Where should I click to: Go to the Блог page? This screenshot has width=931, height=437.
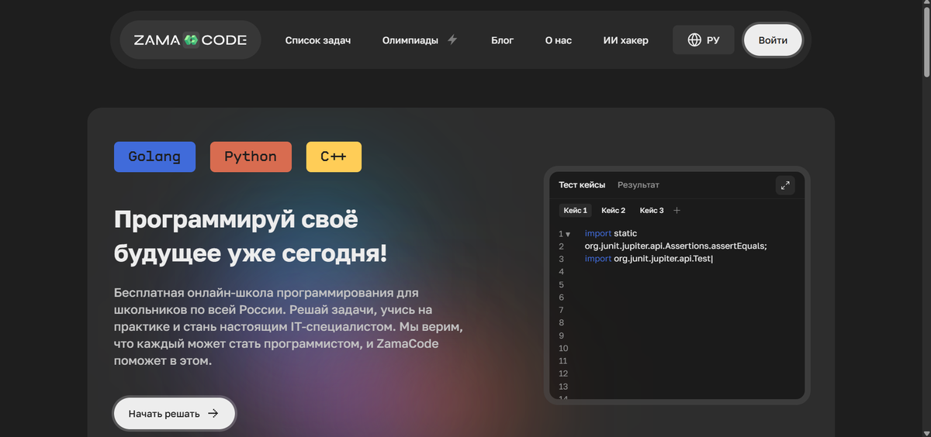click(x=503, y=40)
